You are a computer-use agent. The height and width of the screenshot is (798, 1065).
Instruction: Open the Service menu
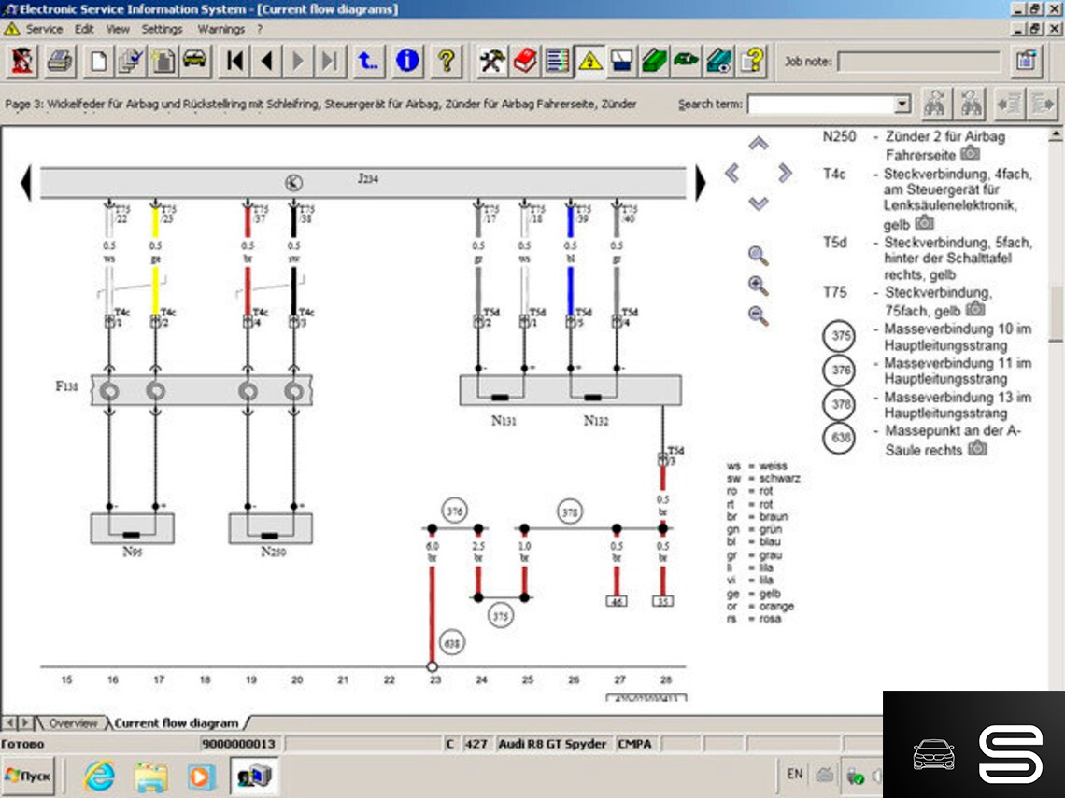[44, 29]
